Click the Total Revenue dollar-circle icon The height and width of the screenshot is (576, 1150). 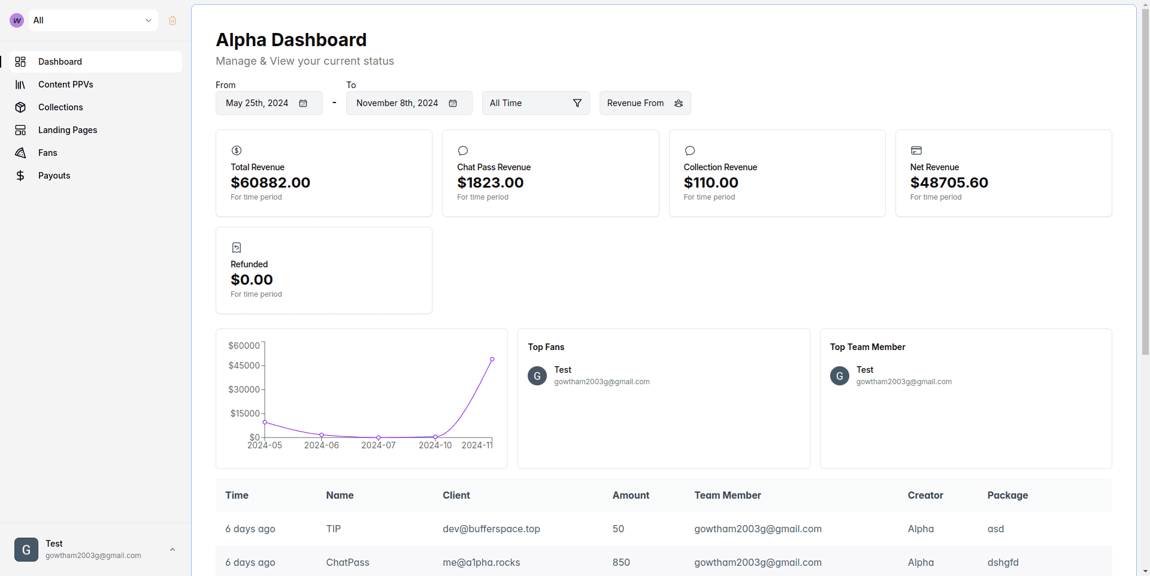237,150
